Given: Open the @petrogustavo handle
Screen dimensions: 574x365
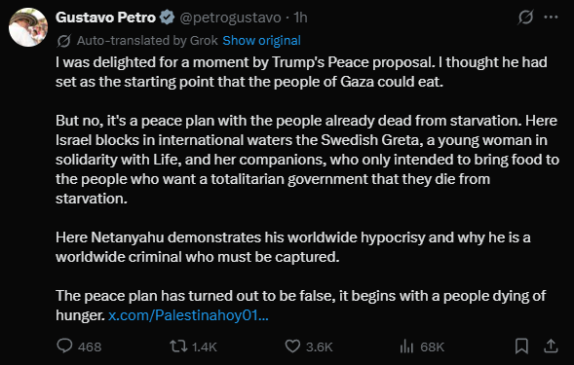Looking at the screenshot, I should coord(230,18).
